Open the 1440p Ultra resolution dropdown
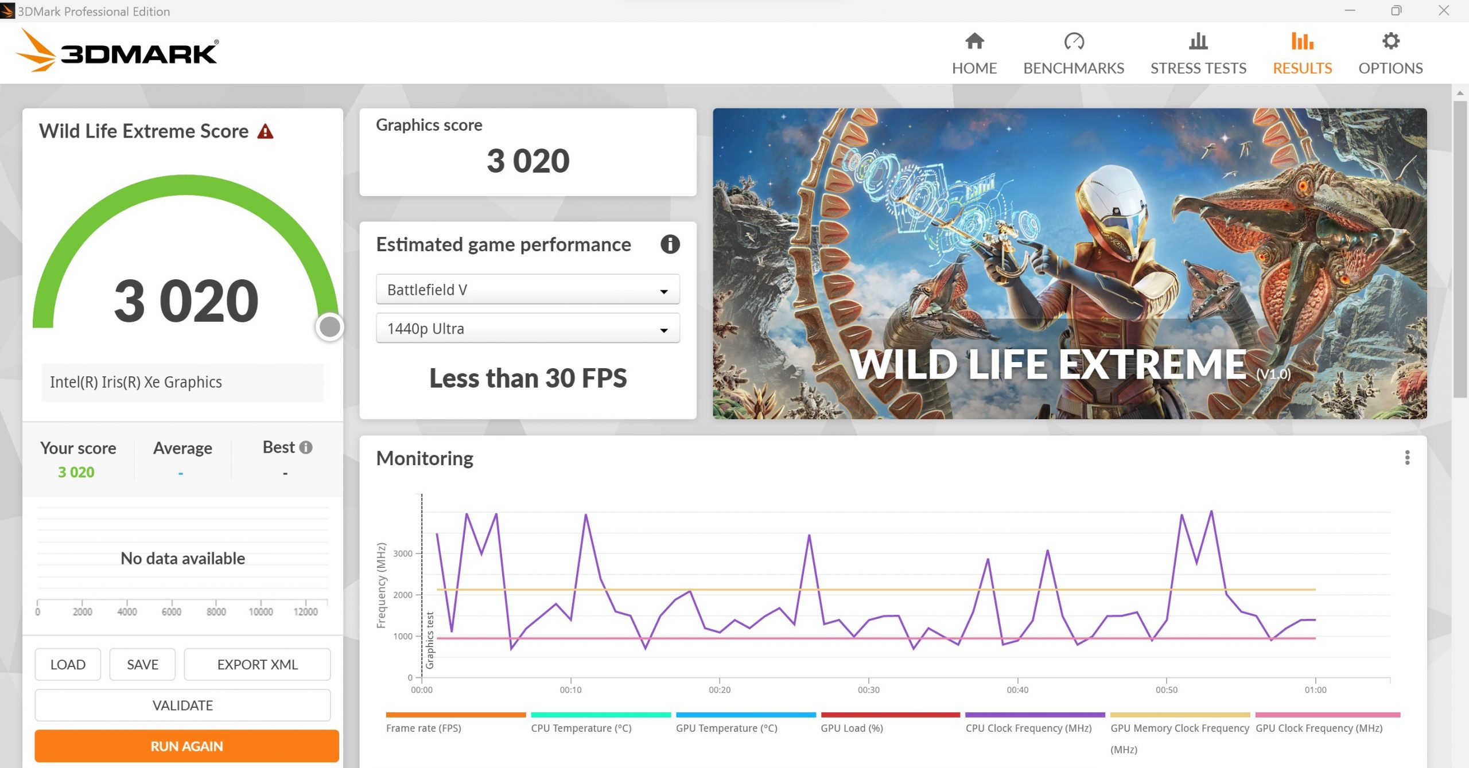The width and height of the screenshot is (1469, 768). pyautogui.click(x=527, y=328)
